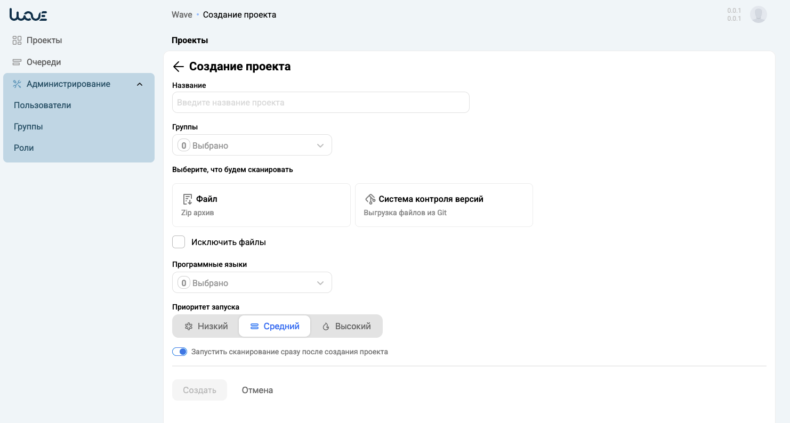Click the Git icon on Система контроля версий
Screen dimensions: 790x423
click(x=370, y=199)
